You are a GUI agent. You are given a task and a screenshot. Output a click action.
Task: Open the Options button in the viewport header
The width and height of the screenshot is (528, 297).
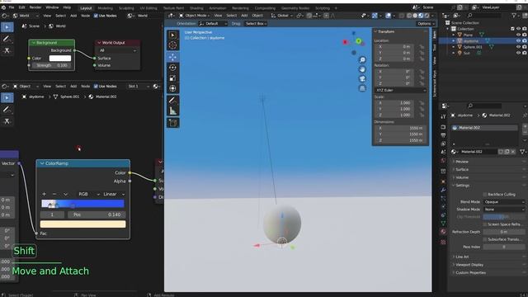click(426, 24)
